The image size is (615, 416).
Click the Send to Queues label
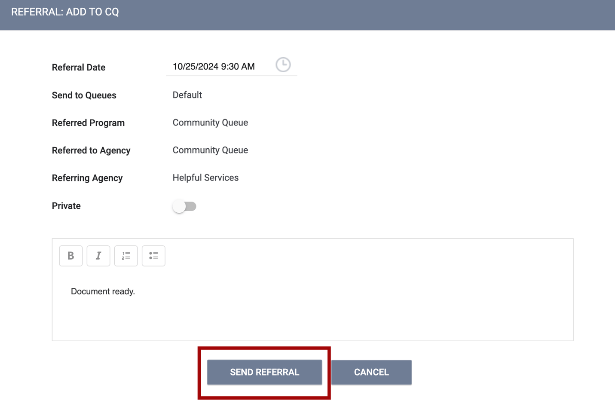tap(84, 95)
